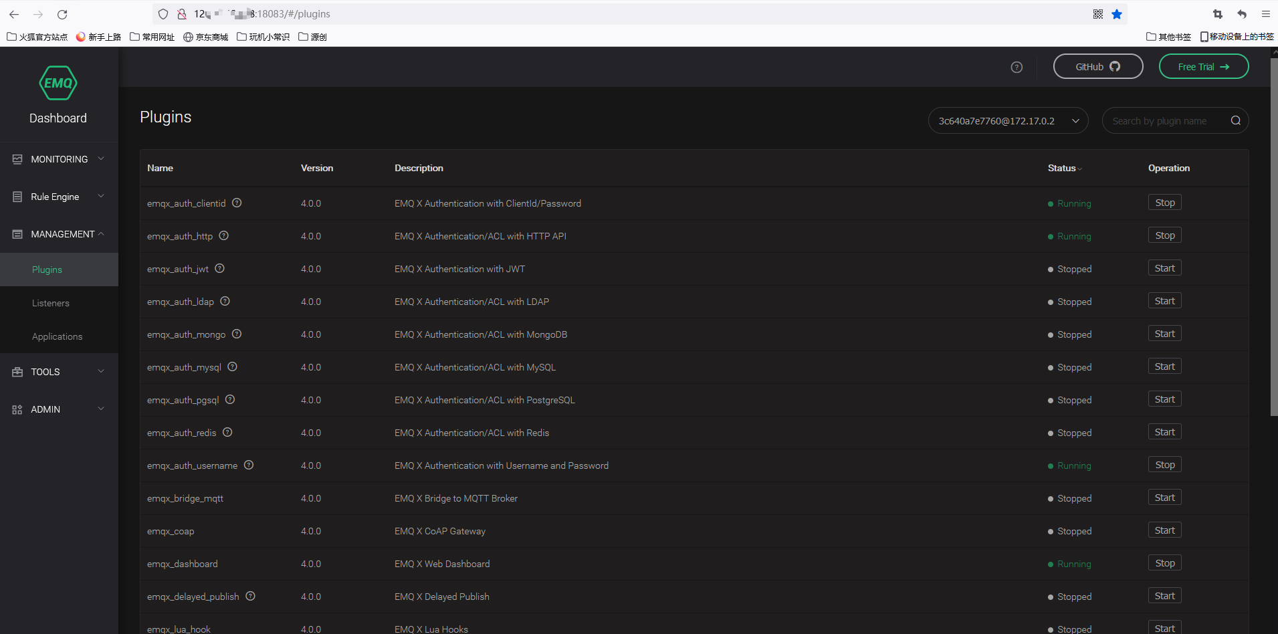
Task: Open help icon next to emqx_auth_mysql
Action: [232, 366]
